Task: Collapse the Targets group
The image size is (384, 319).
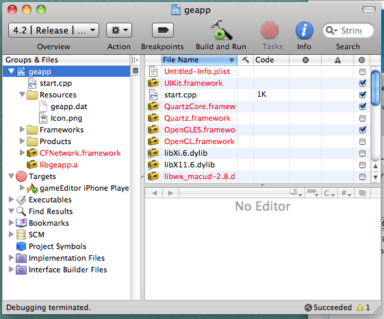Action: point(11,176)
